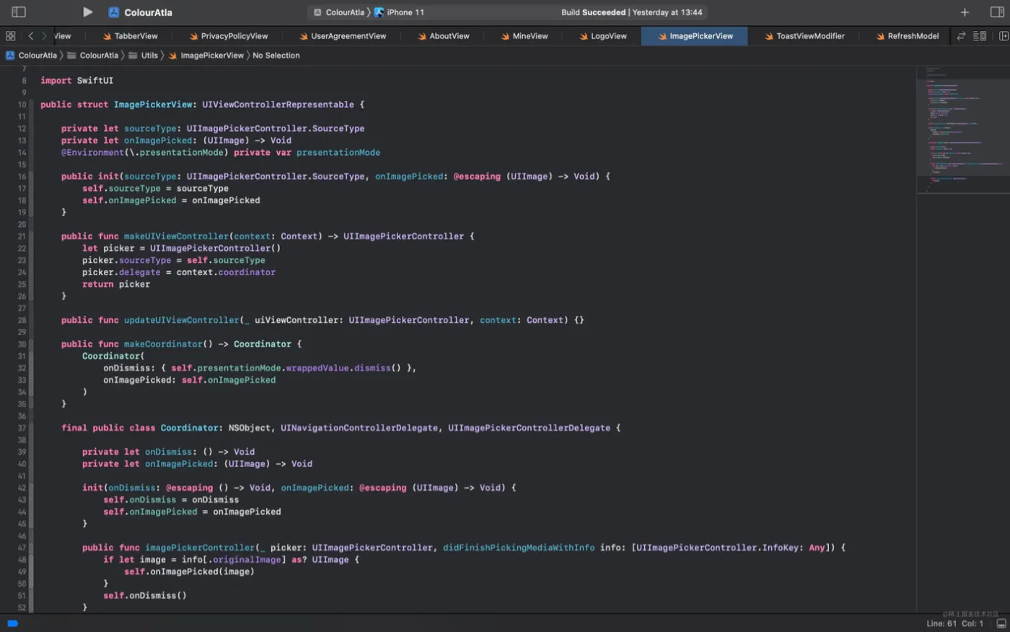The height and width of the screenshot is (632, 1010).
Task: Go forward in editor history
Action: 44,36
